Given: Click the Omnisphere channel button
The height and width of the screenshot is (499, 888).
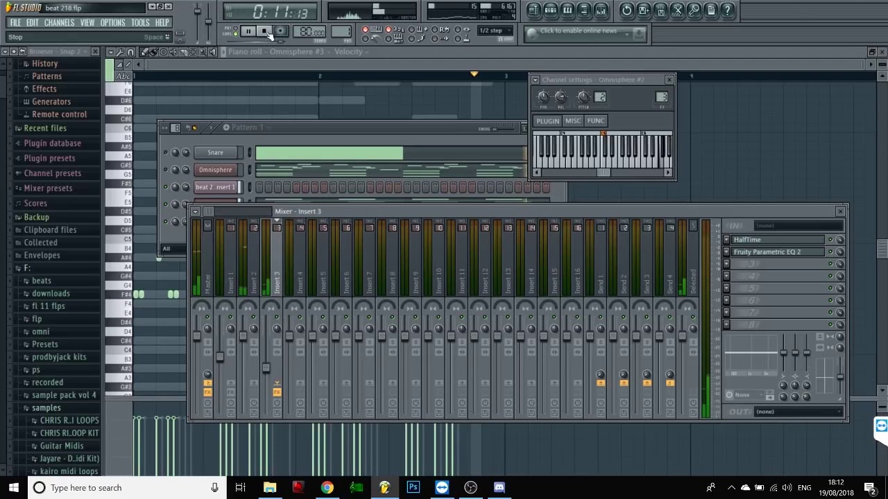Looking at the screenshot, I should (215, 170).
